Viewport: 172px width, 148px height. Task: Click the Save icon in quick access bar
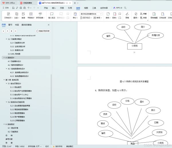click(x=13, y=8)
